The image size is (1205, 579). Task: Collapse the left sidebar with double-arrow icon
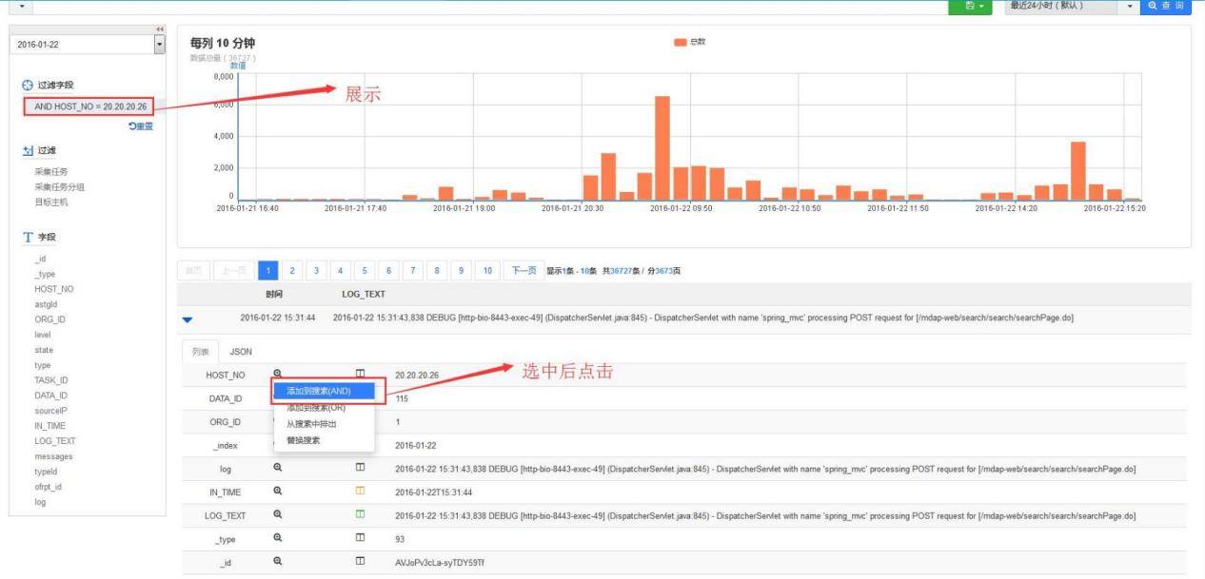[x=159, y=29]
